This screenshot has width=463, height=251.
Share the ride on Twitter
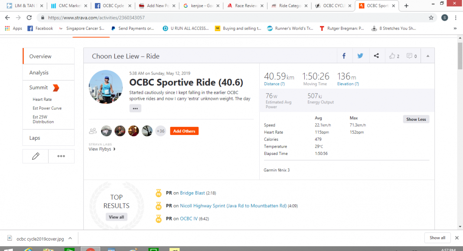(x=360, y=56)
